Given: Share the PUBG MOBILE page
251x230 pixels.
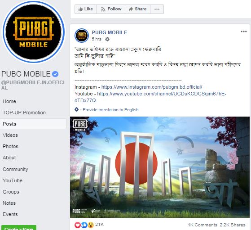Looking at the screenshot, I should [137, 9].
